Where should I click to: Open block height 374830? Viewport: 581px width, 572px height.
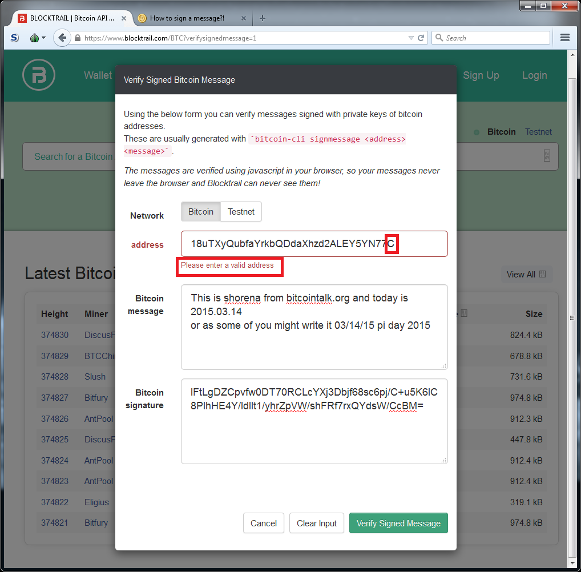pyautogui.click(x=55, y=335)
